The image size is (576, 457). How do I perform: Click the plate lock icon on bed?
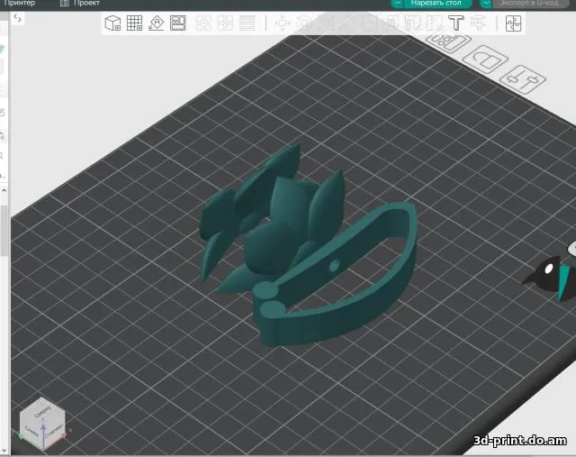click(485, 59)
